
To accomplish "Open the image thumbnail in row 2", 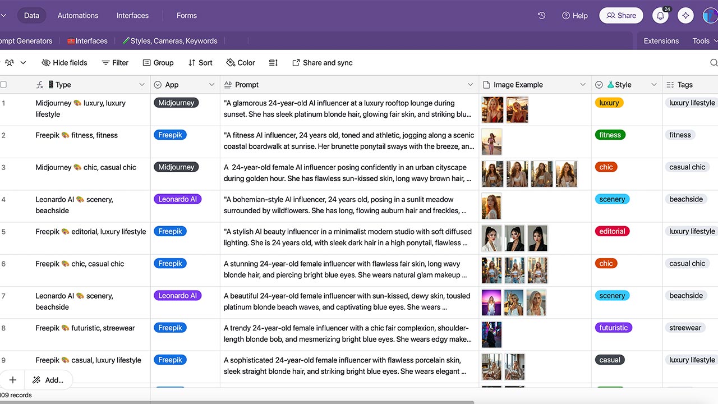I will coord(492,141).
